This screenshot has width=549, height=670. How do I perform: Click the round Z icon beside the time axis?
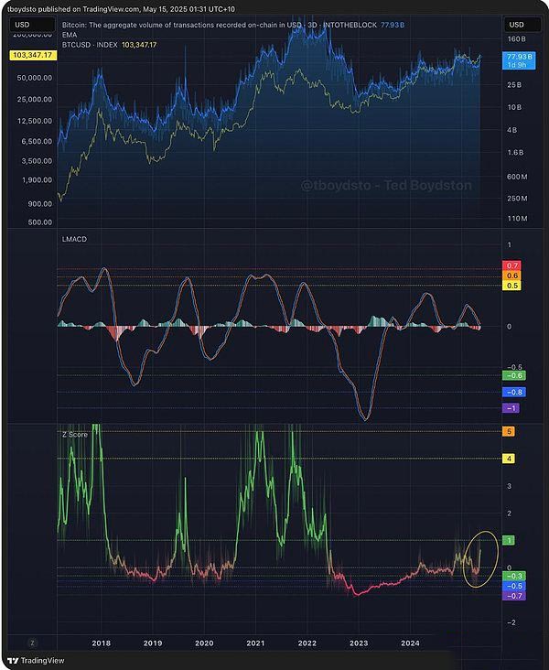point(32,643)
